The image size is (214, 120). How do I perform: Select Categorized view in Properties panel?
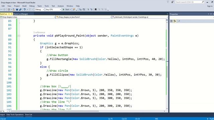click(x=172, y=21)
